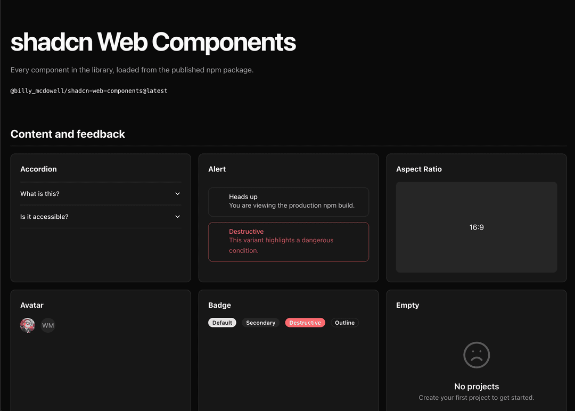Click the Outline badge

[344, 323]
